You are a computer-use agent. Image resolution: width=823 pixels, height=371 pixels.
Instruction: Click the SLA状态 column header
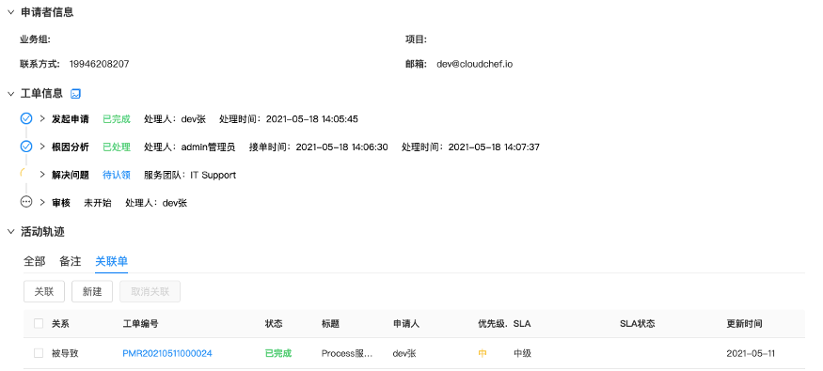pos(637,324)
